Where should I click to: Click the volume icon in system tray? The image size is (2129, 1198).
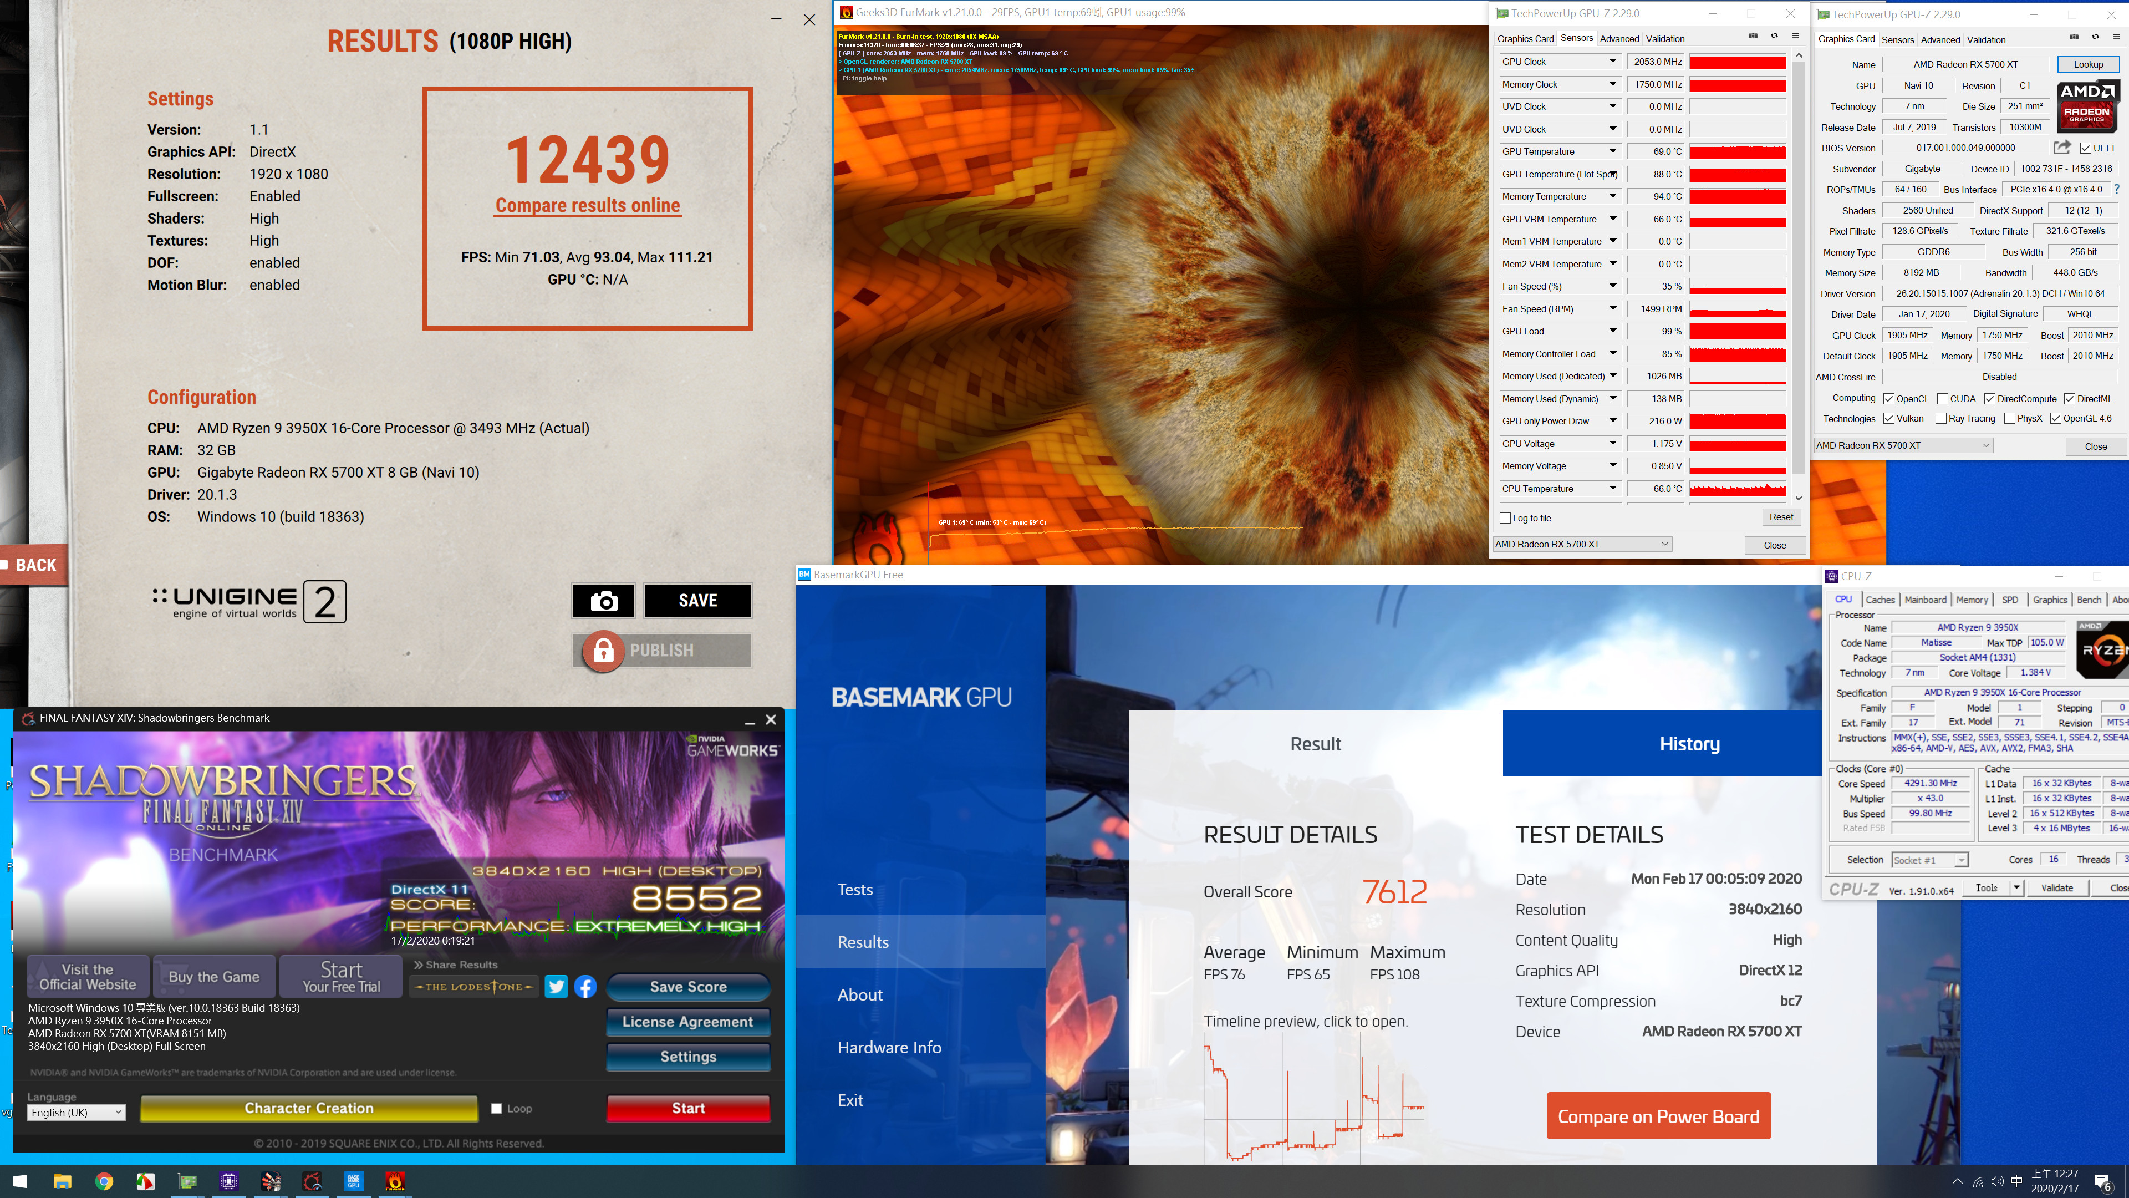[x=1998, y=1181]
